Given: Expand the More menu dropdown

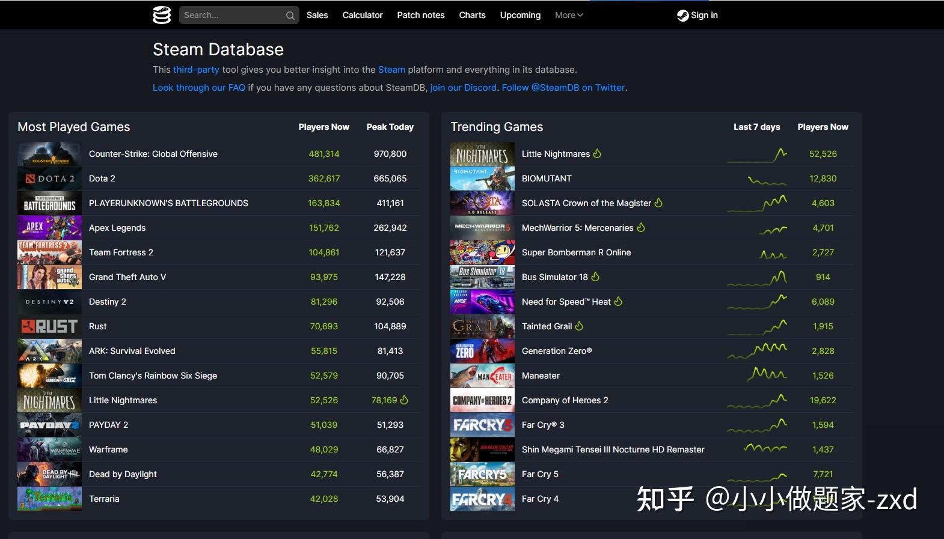Looking at the screenshot, I should (569, 15).
